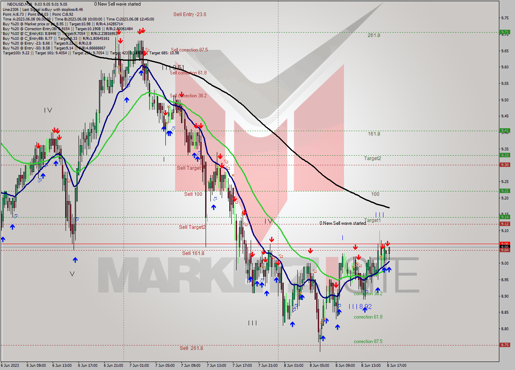Click the red 9.12 price tag
515x370 pixels.
[x=505, y=224]
